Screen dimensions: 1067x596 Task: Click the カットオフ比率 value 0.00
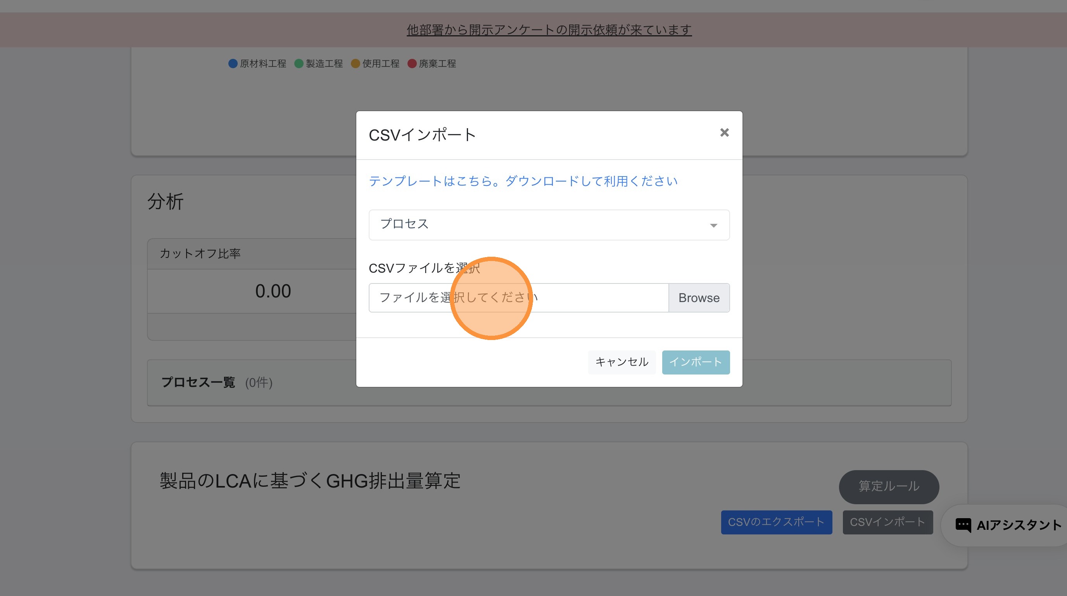click(x=273, y=291)
